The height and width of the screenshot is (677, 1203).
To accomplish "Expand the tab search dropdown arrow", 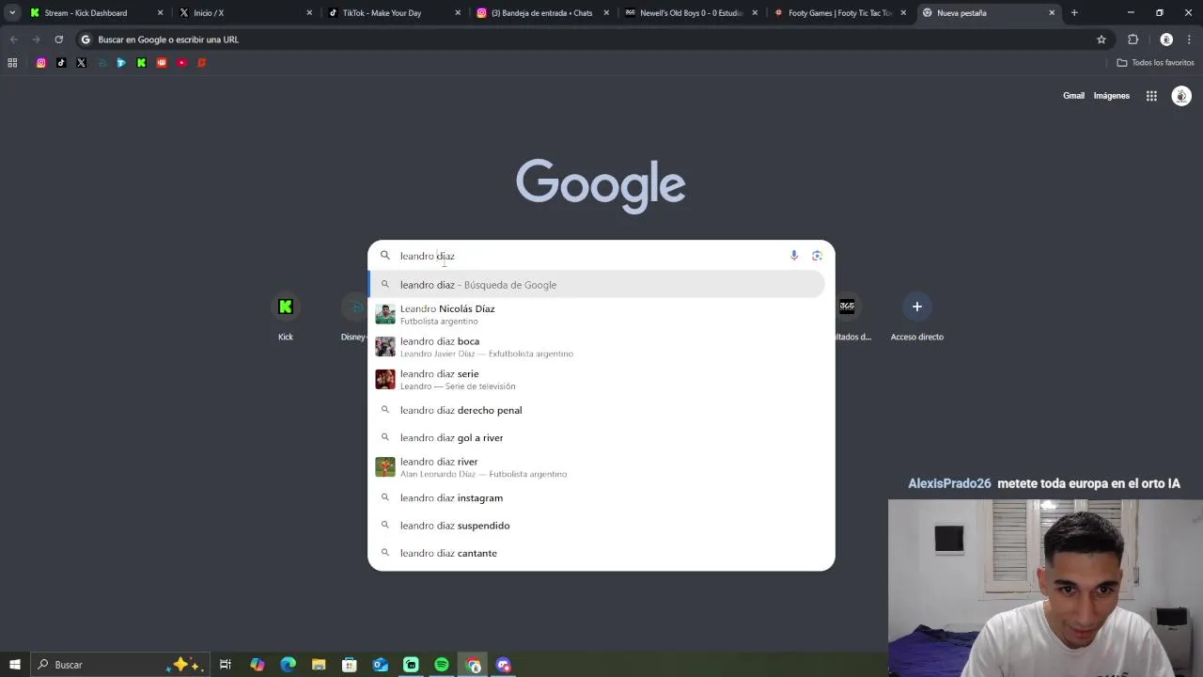I will (x=12, y=13).
